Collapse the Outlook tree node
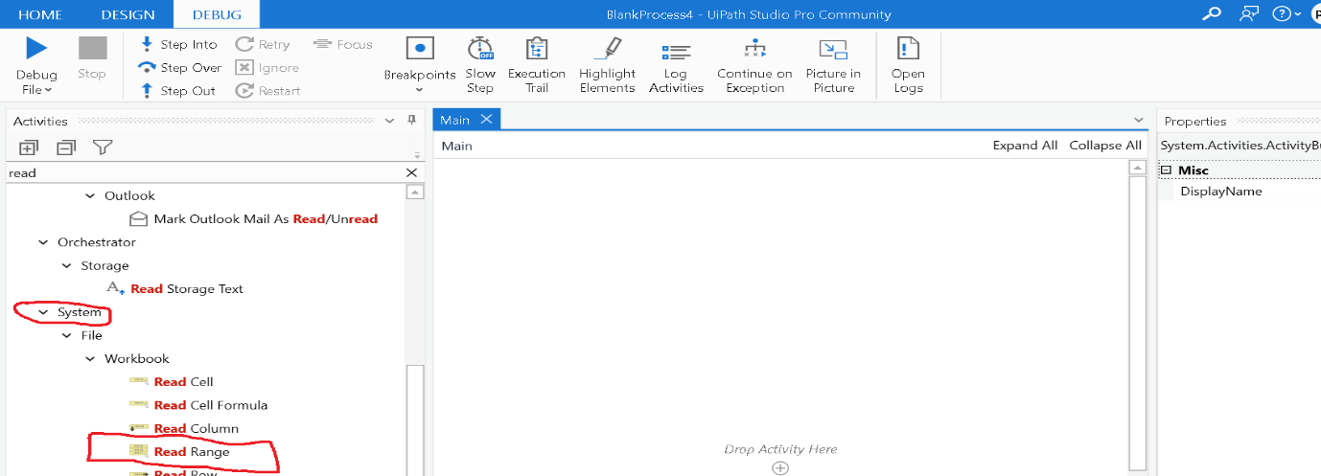 (91, 195)
